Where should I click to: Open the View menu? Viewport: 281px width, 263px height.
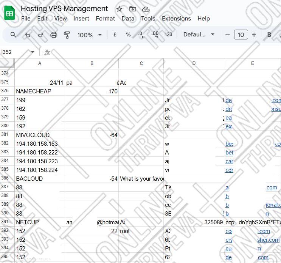click(61, 19)
